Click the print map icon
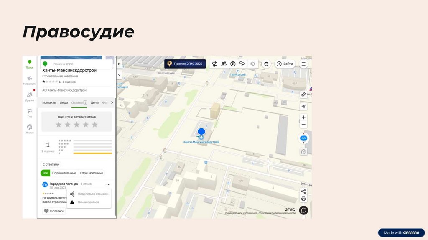Viewport: 428px width, 240px height. point(303,199)
